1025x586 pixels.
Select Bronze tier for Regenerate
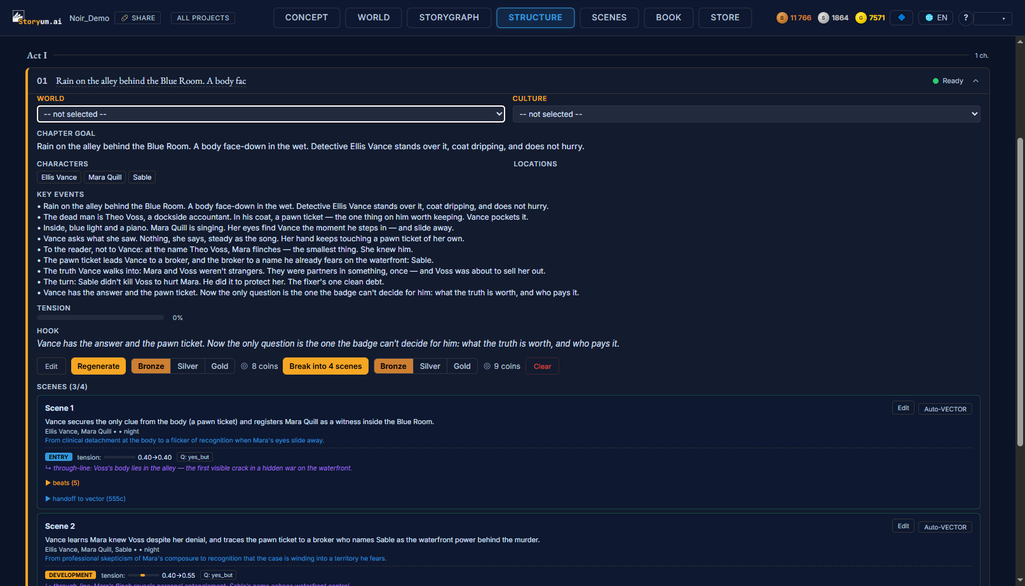pos(151,366)
